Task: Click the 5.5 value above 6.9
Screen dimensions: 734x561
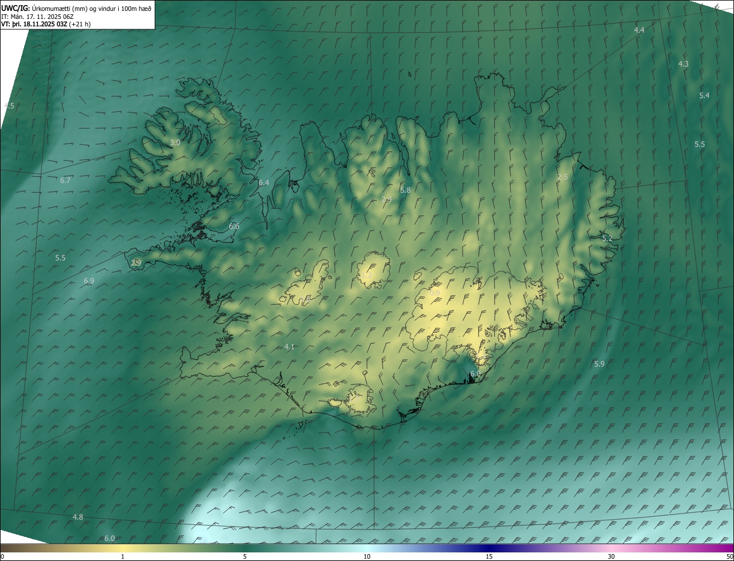Action: 60,258
